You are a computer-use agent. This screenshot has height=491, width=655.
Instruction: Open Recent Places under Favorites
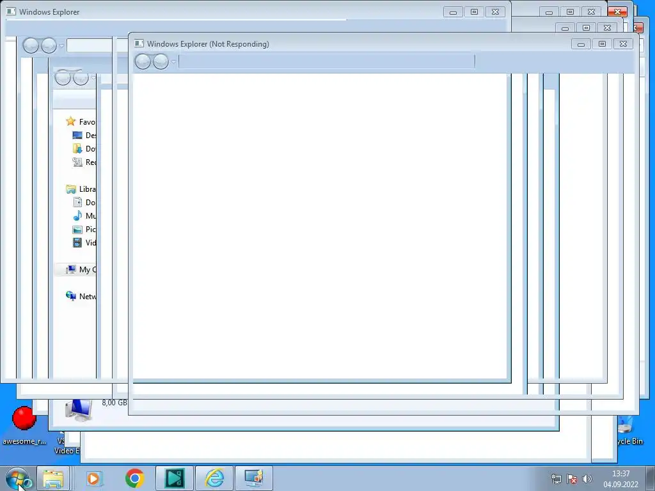point(84,162)
